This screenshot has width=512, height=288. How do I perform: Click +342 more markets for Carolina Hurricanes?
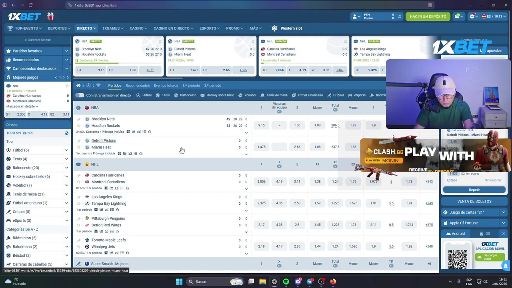pyautogui.click(x=429, y=182)
